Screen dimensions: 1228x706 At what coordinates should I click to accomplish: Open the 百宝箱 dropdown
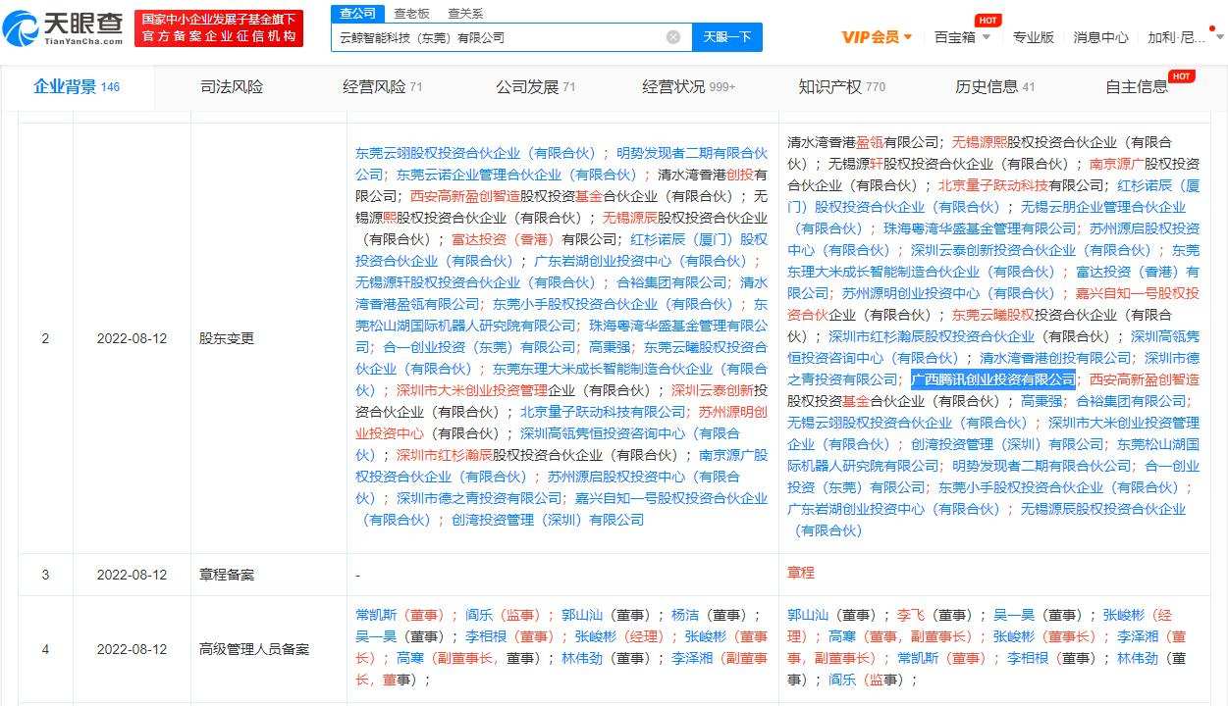tap(953, 36)
